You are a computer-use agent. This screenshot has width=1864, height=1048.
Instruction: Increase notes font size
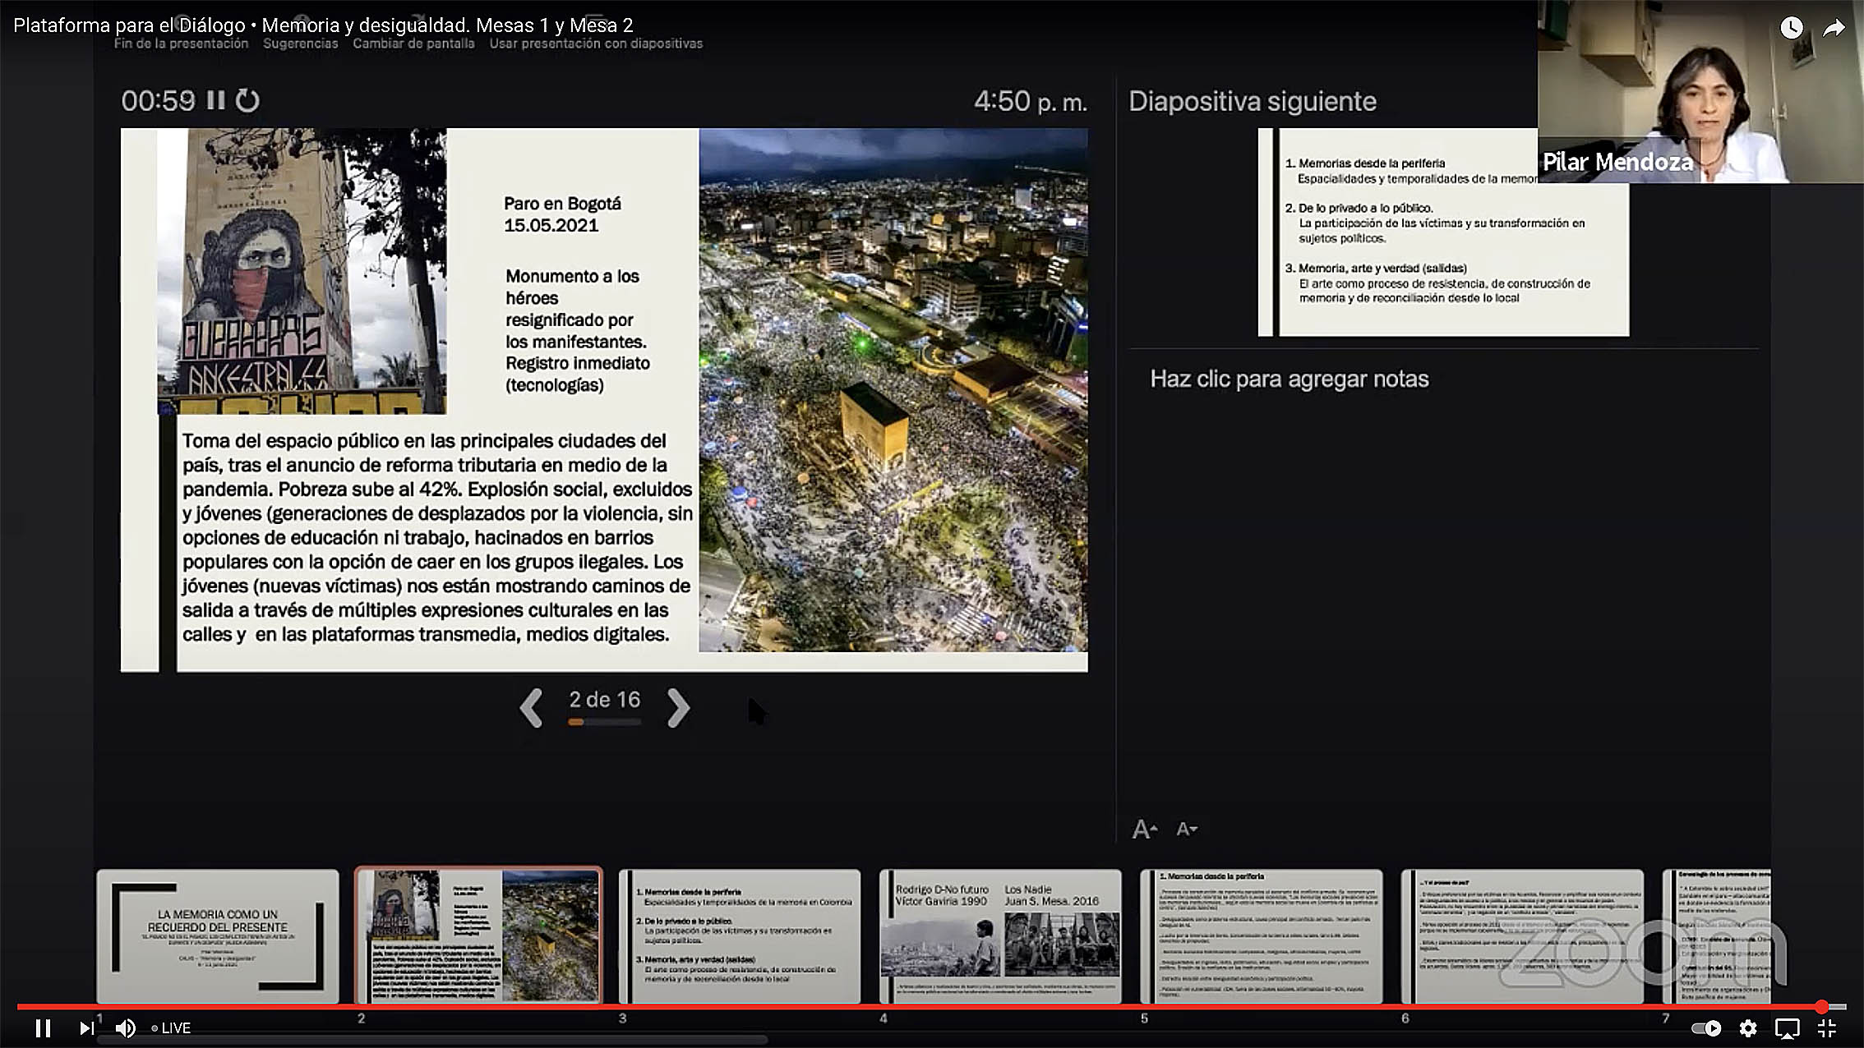coord(1144,830)
